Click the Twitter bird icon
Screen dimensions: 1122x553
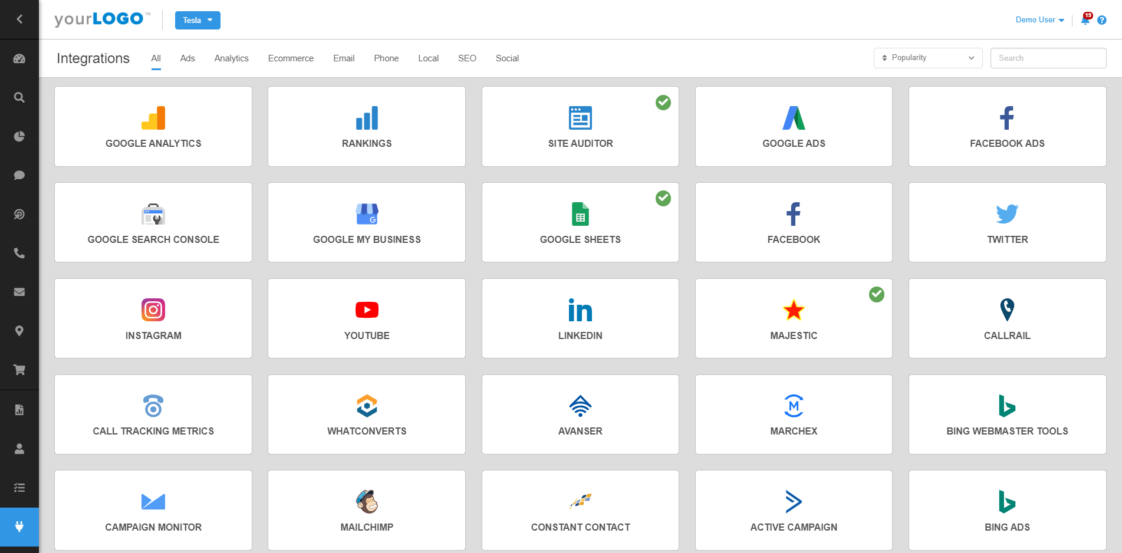[1007, 214]
